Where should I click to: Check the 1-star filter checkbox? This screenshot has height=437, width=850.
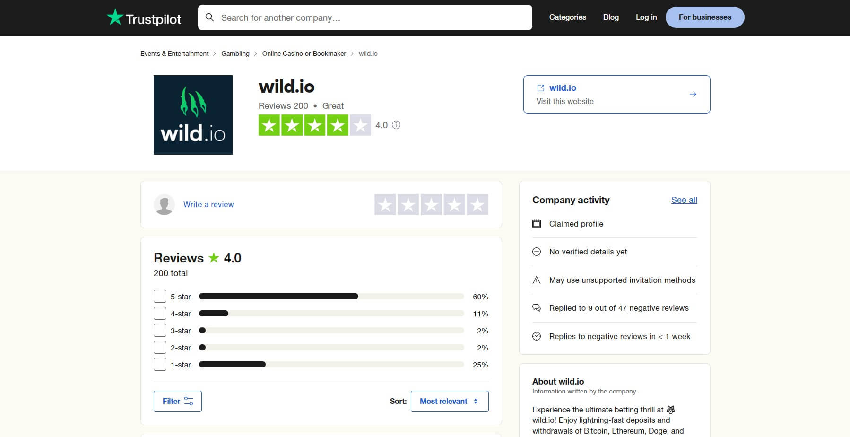(x=159, y=364)
